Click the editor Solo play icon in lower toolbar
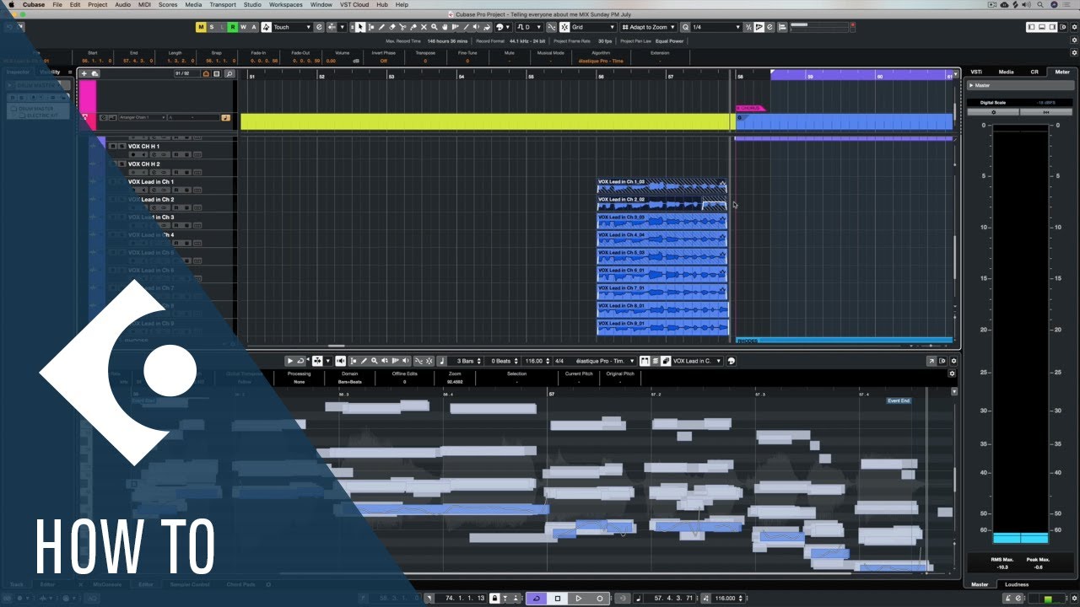This screenshot has height=607, width=1080. click(x=290, y=361)
